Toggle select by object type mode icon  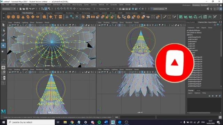(x=46, y=9)
